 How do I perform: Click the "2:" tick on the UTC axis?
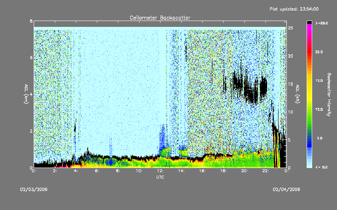pos(55,171)
